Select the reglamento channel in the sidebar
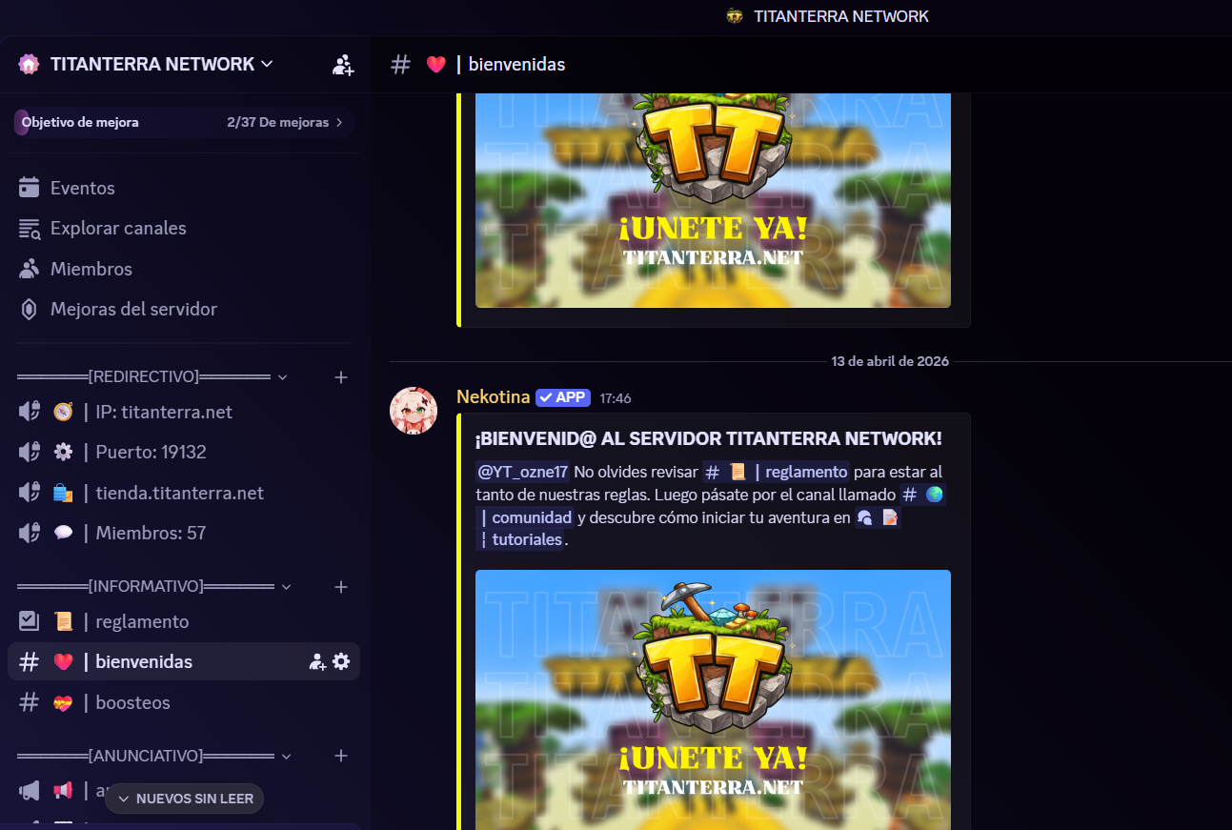This screenshot has height=830, width=1232. 183,621
